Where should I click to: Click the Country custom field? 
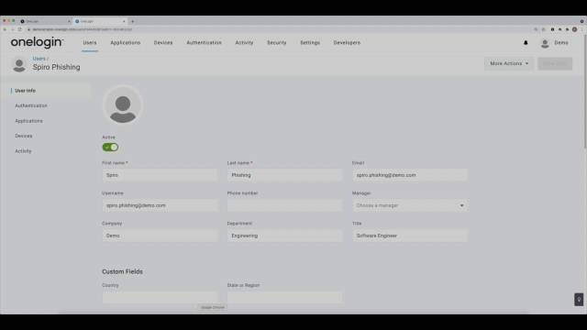(160, 297)
